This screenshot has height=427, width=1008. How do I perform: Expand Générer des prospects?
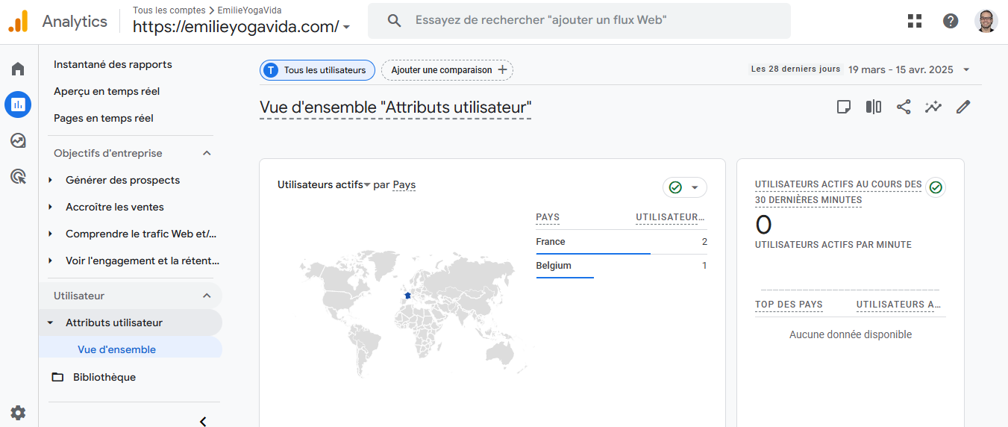[x=50, y=180]
